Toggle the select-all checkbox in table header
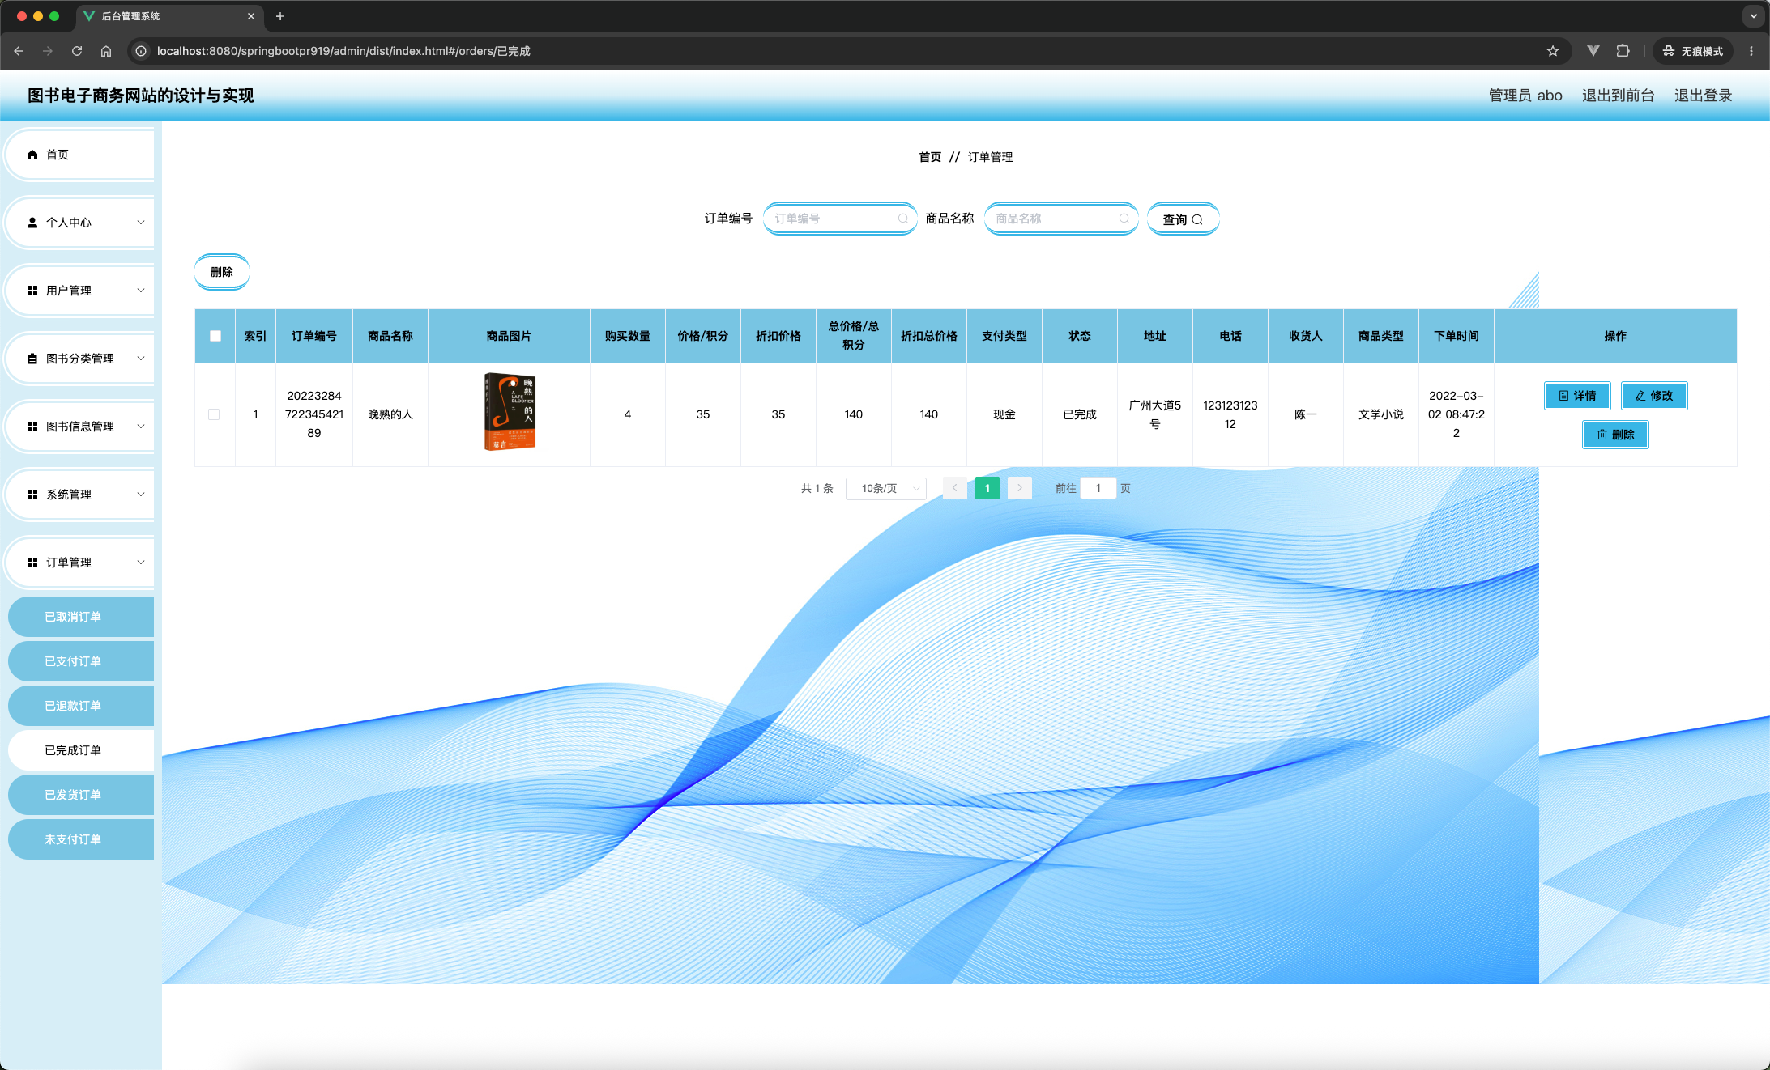The height and width of the screenshot is (1070, 1770). pyautogui.click(x=215, y=336)
